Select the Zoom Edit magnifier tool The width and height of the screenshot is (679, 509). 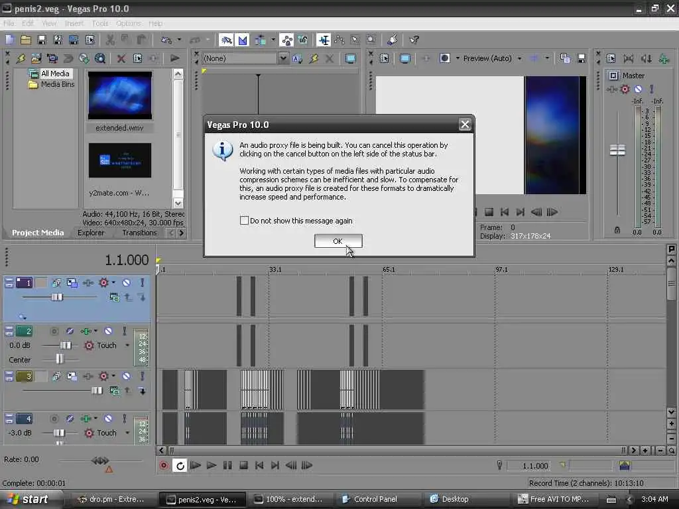pyautogui.click(x=371, y=40)
